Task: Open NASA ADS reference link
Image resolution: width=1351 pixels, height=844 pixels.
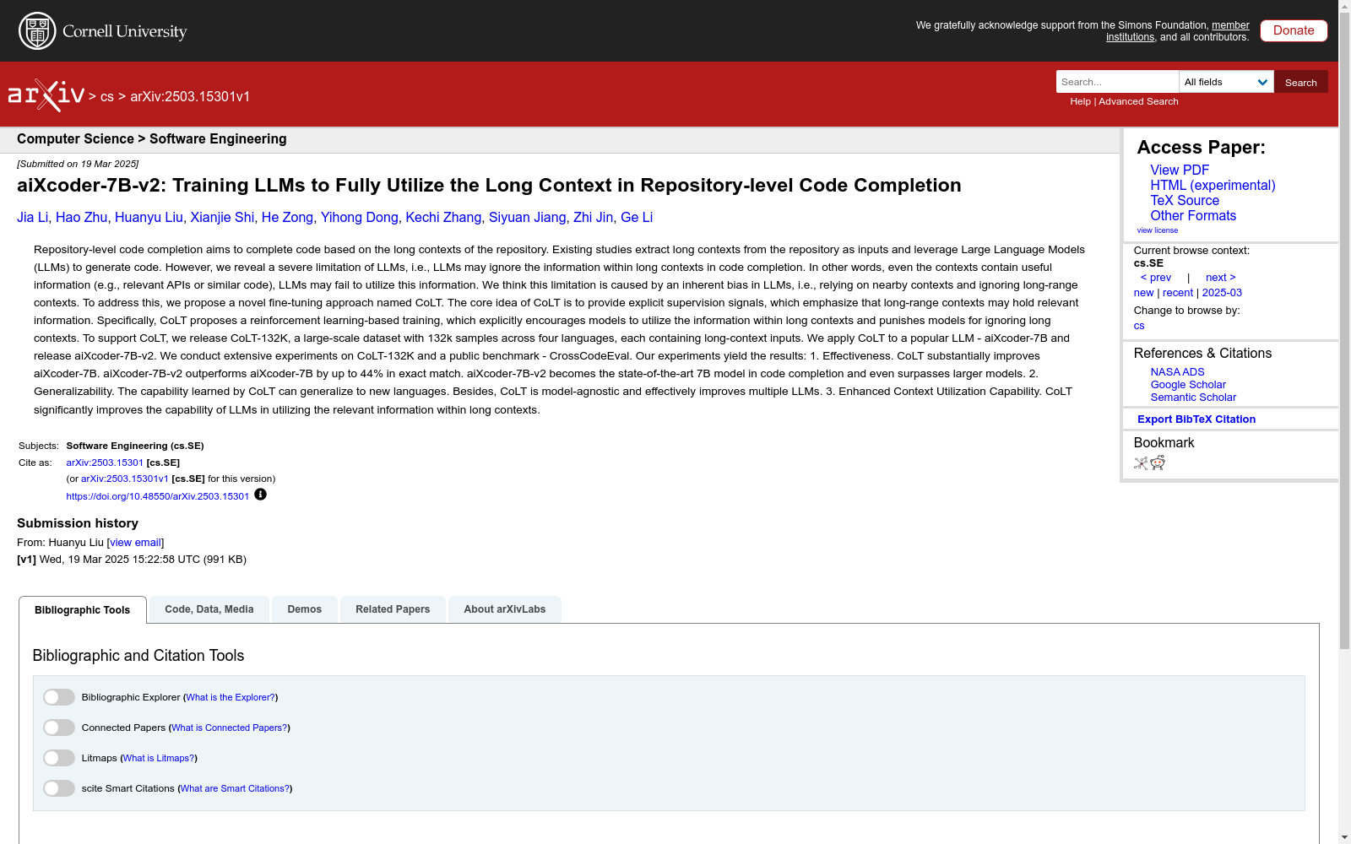Action: pos(1177,372)
